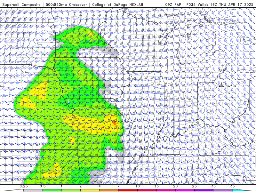Click 'College of DuPage NEXLAB' header text
256x192 pixels.
tap(117, 4)
